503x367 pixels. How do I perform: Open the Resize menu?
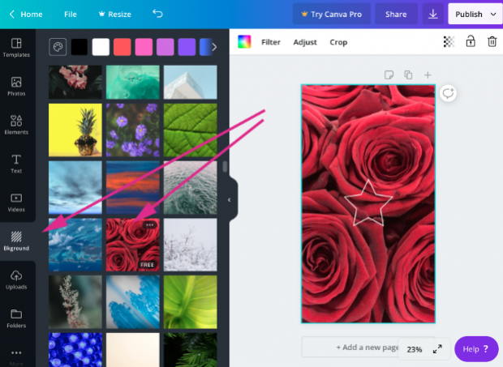point(115,14)
